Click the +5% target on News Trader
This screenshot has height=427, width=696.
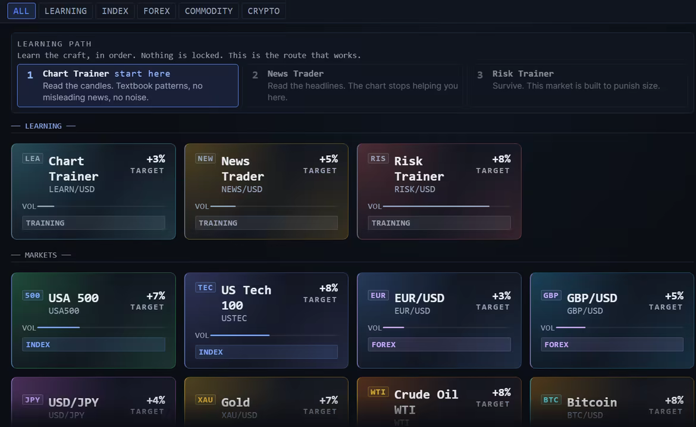tap(328, 159)
